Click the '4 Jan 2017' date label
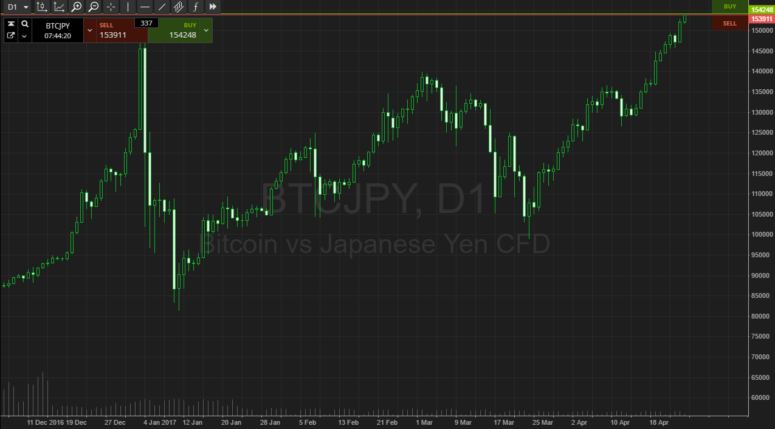The height and width of the screenshot is (429, 775). point(160,422)
